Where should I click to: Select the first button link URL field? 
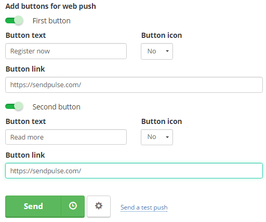point(134,85)
